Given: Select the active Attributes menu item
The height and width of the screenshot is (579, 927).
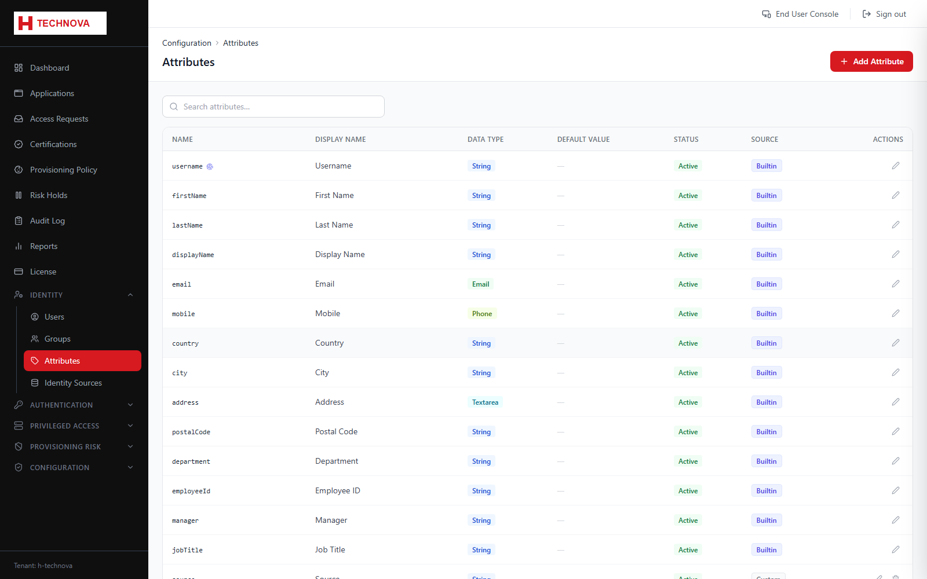Looking at the screenshot, I should click(x=82, y=361).
